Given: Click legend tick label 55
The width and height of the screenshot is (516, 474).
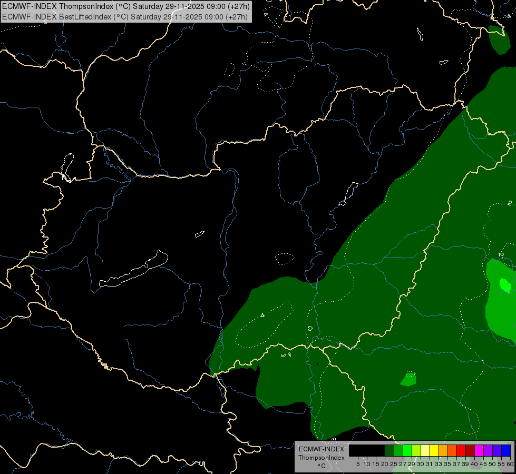Looking at the screenshot, I should click(x=502, y=464).
